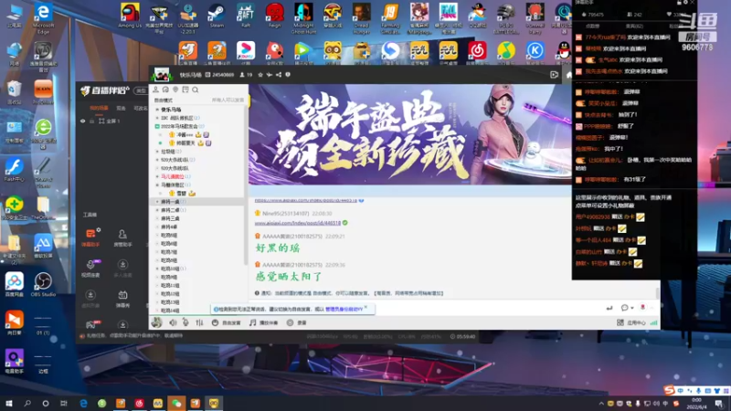
Task: Select the 吃鸡10组 channel row
Action: (198, 269)
